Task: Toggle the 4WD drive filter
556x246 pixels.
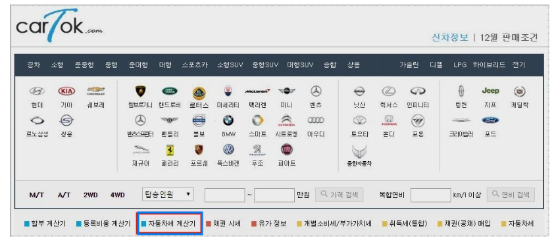Action: tap(117, 195)
